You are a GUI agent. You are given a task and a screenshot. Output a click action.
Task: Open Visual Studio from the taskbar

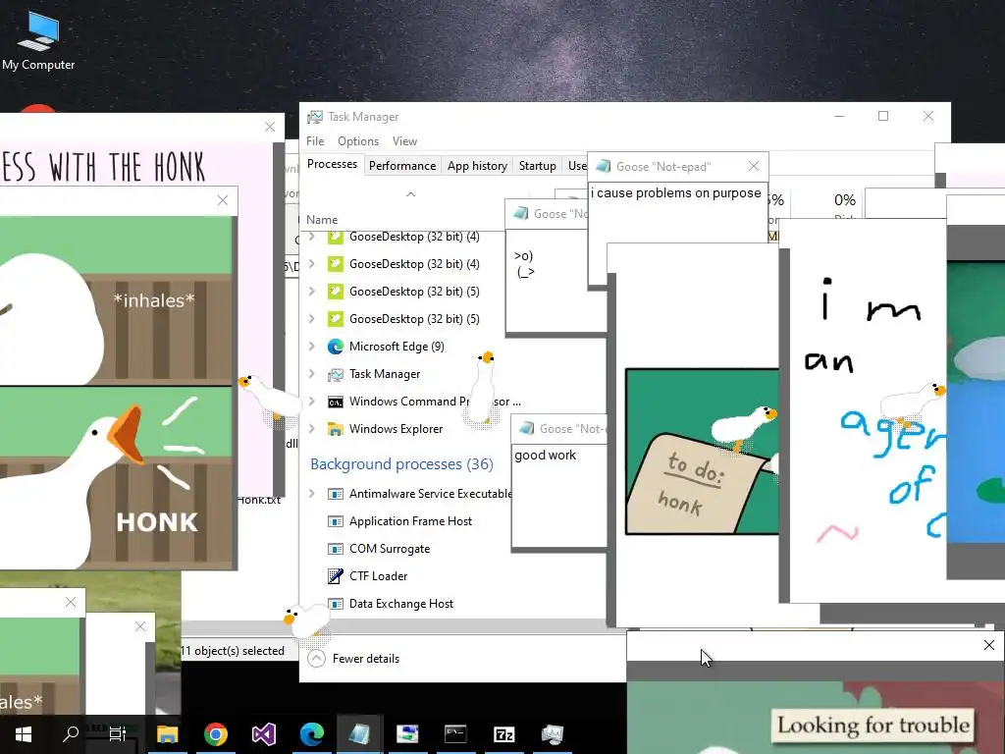click(x=263, y=734)
